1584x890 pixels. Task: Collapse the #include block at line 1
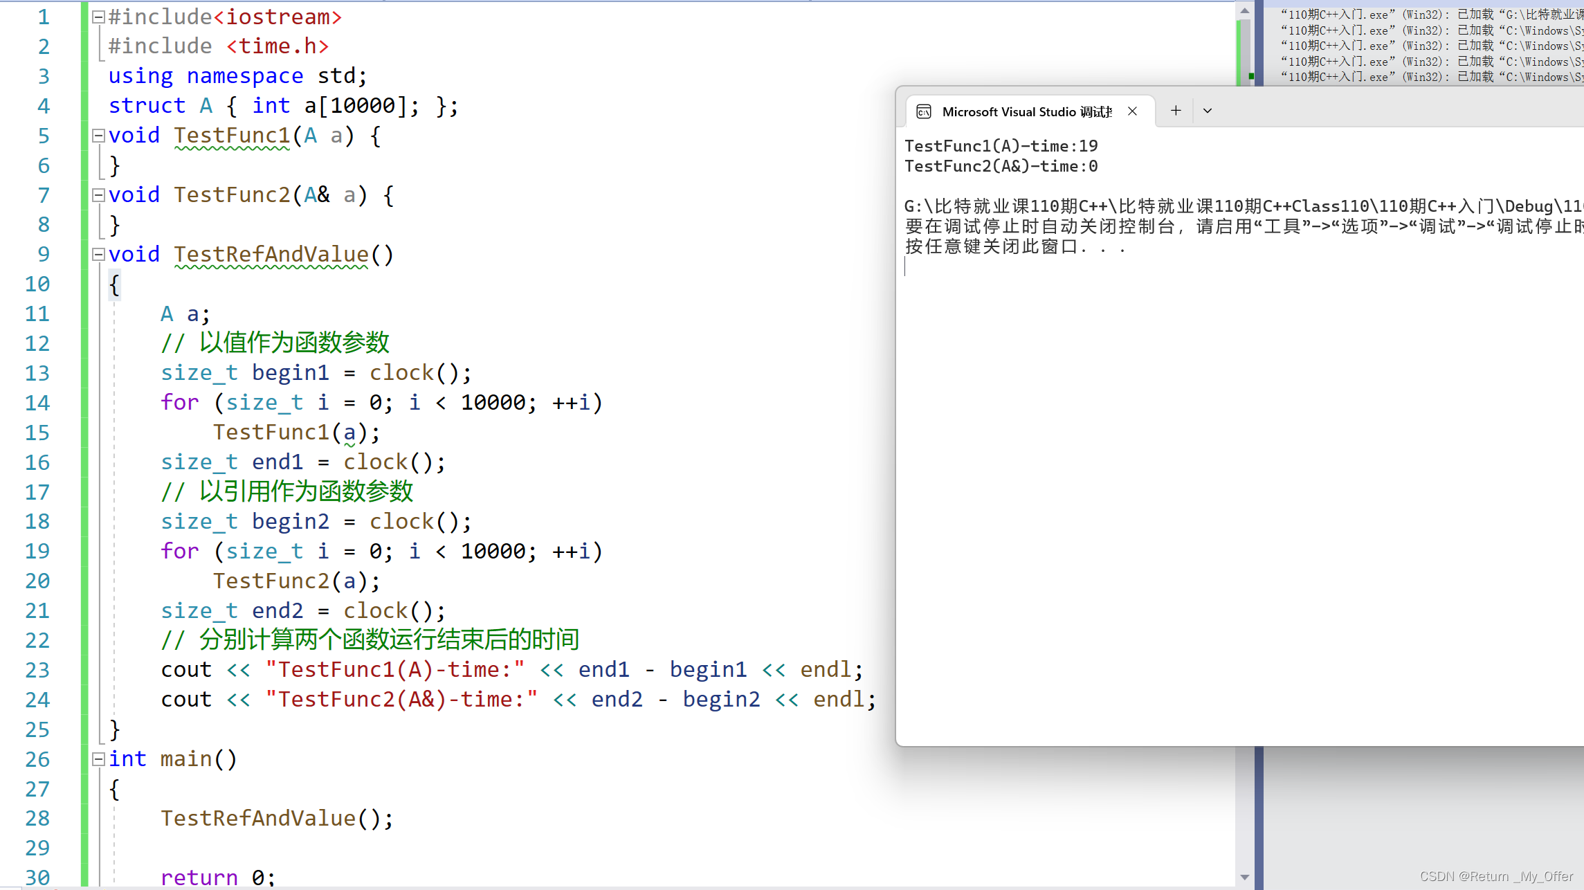coord(98,17)
